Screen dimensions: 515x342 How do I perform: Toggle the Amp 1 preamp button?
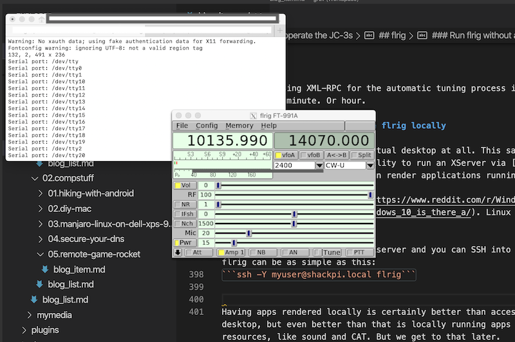[x=231, y=252]
